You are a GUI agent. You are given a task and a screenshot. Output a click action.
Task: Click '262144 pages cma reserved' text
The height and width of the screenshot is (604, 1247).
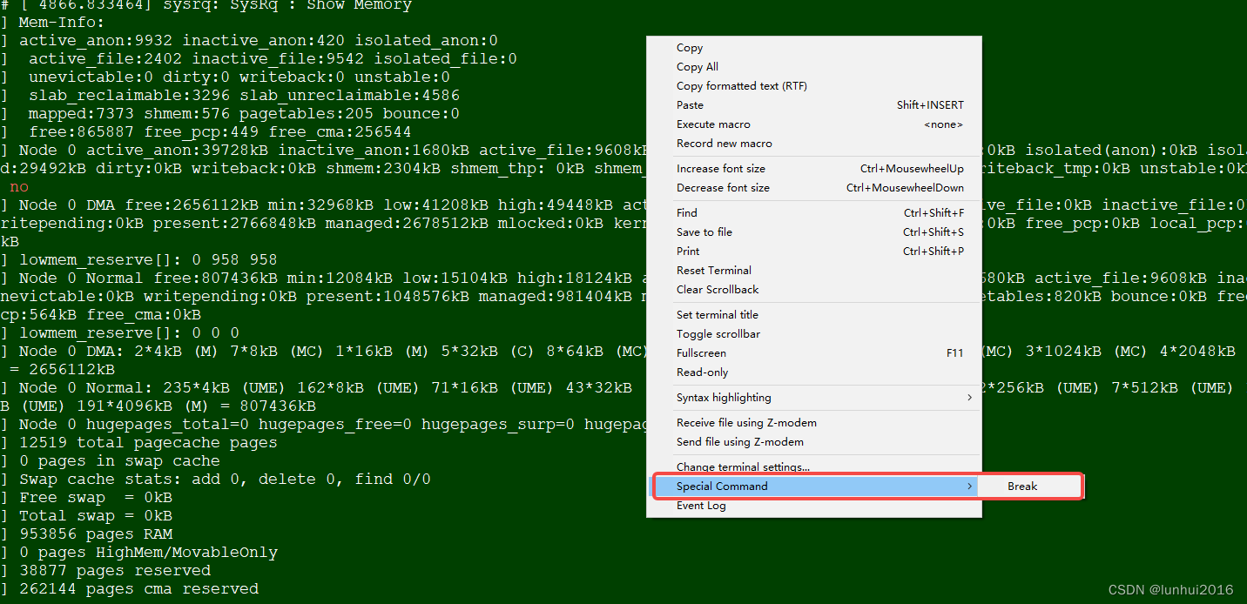click(138, 589)
